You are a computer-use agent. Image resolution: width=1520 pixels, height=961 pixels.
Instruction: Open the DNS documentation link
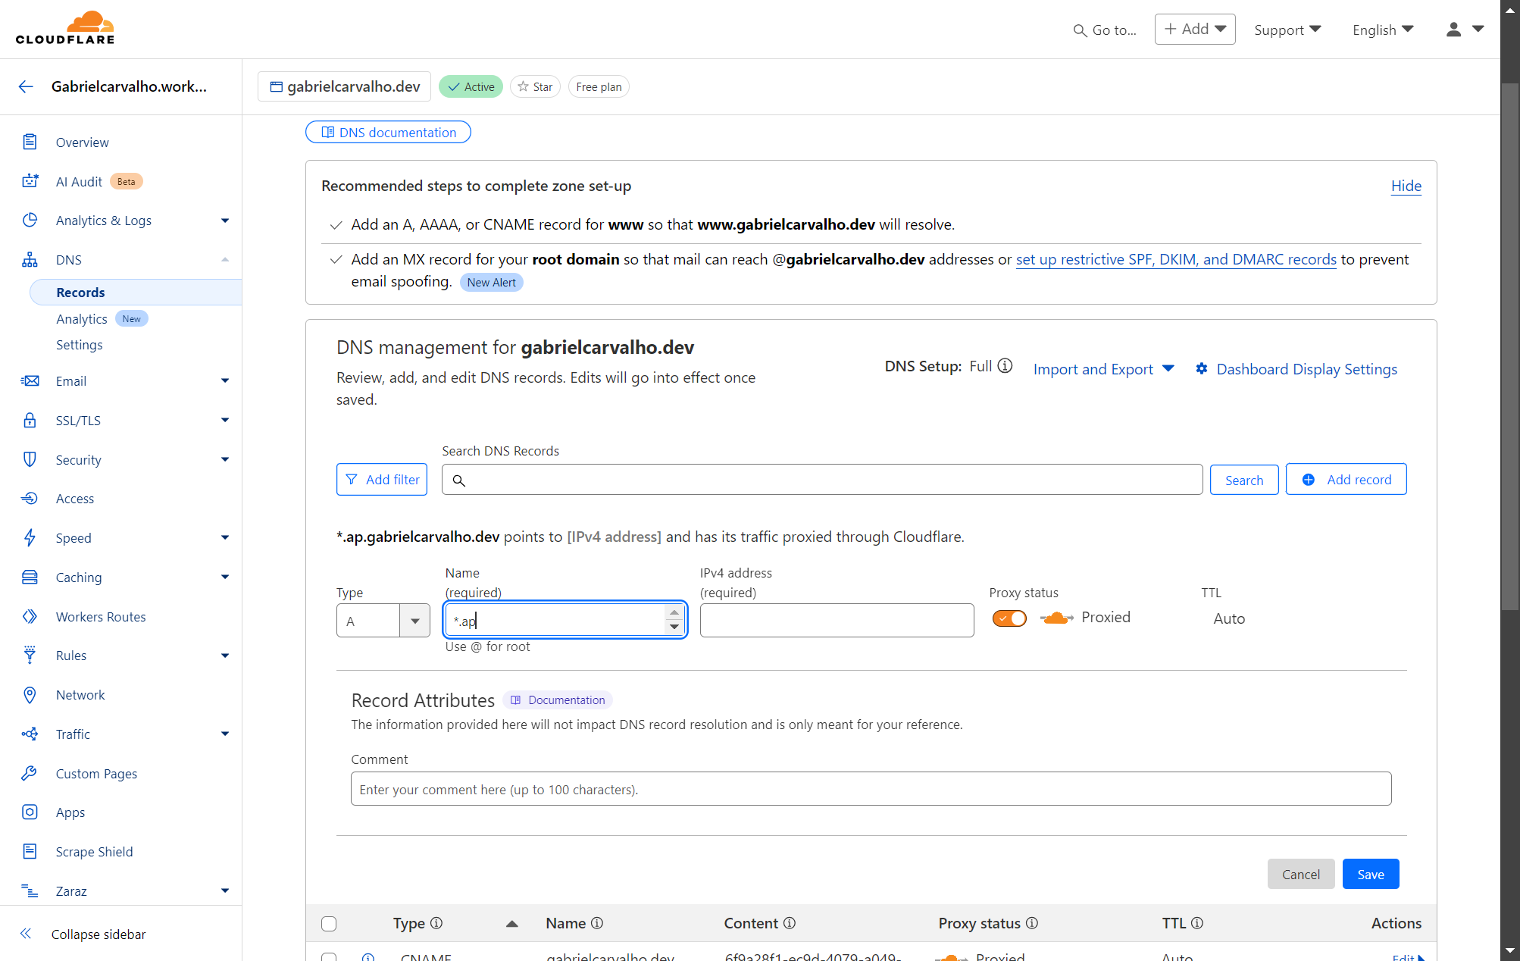pyautogui.click(x=388, y=132)
